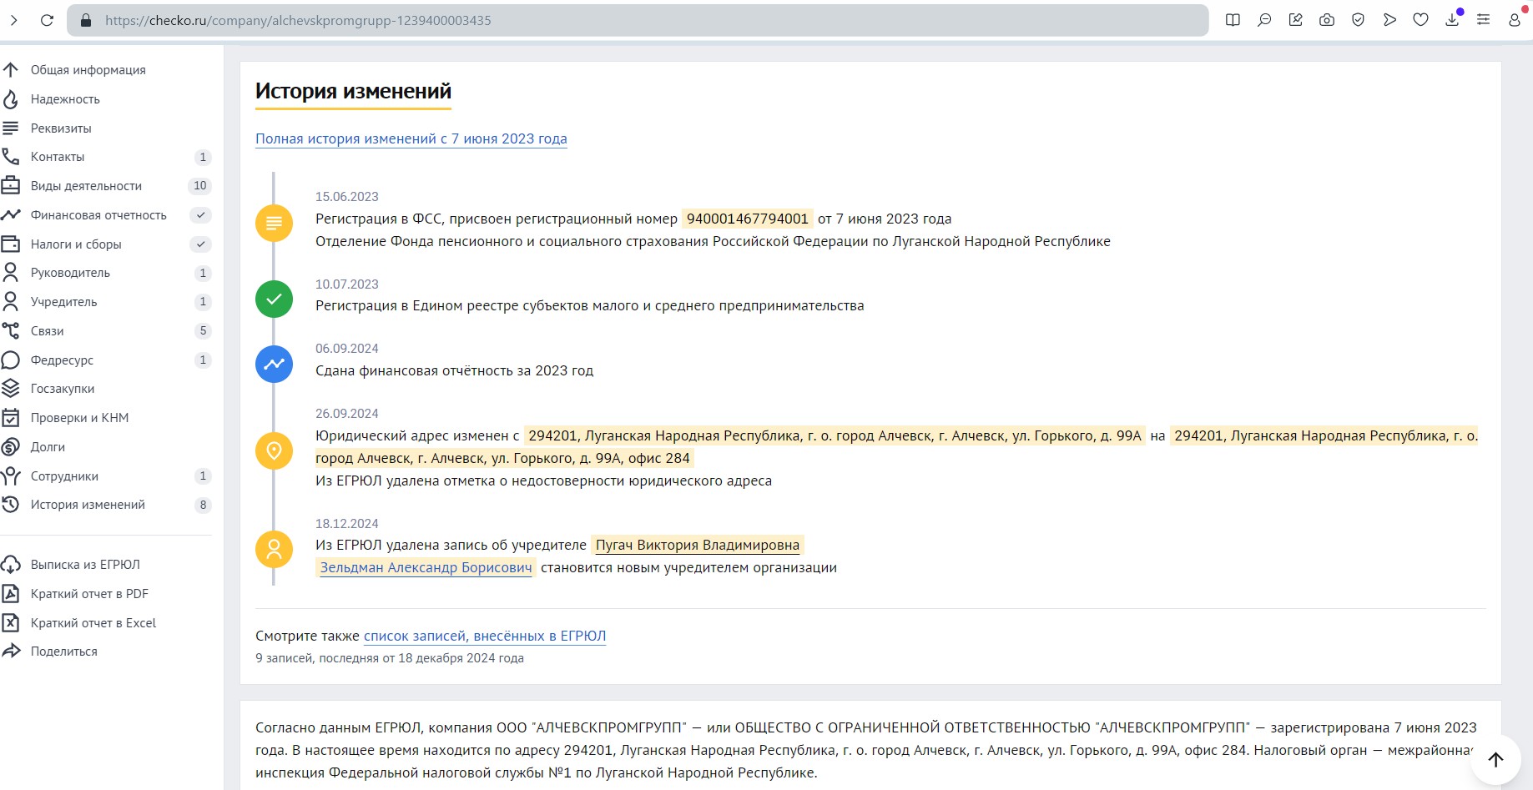Open Зельдман Александр Борисович founder link
The width and height of the screenshot is (1533, 790).
[426, 567]
